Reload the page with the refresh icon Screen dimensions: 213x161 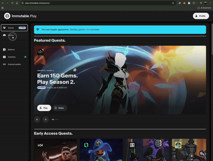(x=12, y=3)
